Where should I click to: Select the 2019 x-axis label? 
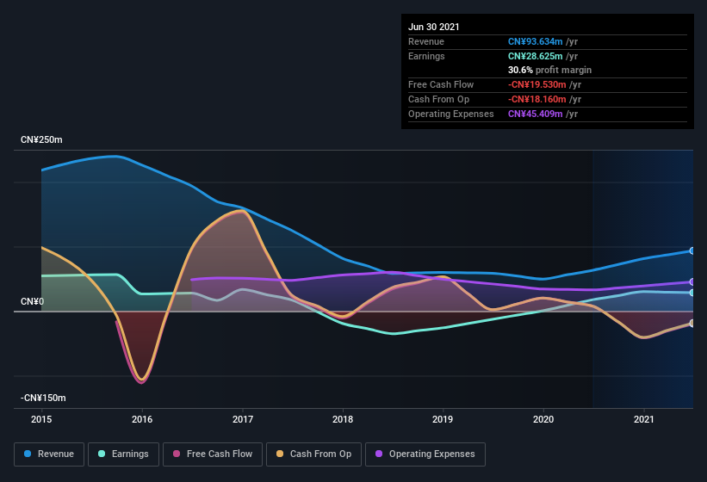pyautogui.click(x=443, y=419)
